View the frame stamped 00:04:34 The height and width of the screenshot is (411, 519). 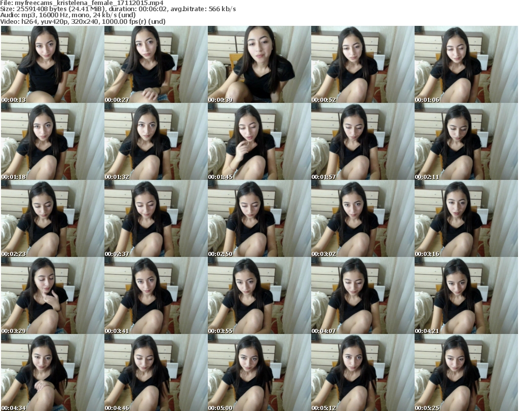tap(52, 372)
